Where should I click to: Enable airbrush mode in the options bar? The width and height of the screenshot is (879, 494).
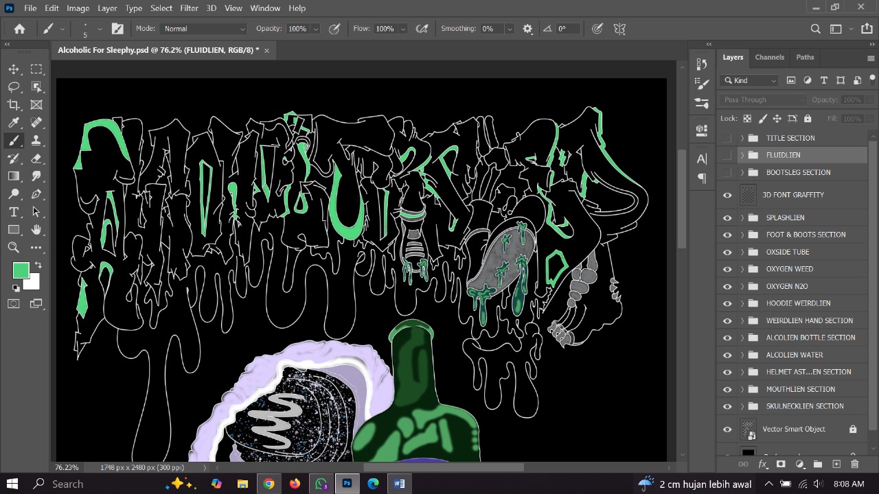[x=422, y=28]
